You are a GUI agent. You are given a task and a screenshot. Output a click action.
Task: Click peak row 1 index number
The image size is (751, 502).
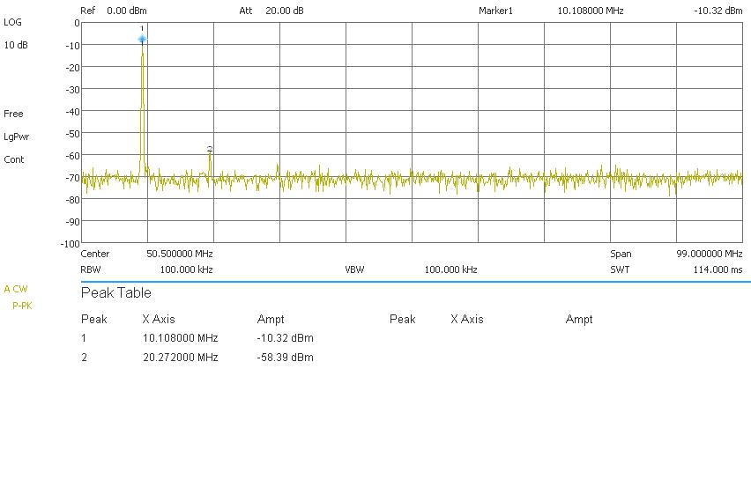click(x=84, y=338)
